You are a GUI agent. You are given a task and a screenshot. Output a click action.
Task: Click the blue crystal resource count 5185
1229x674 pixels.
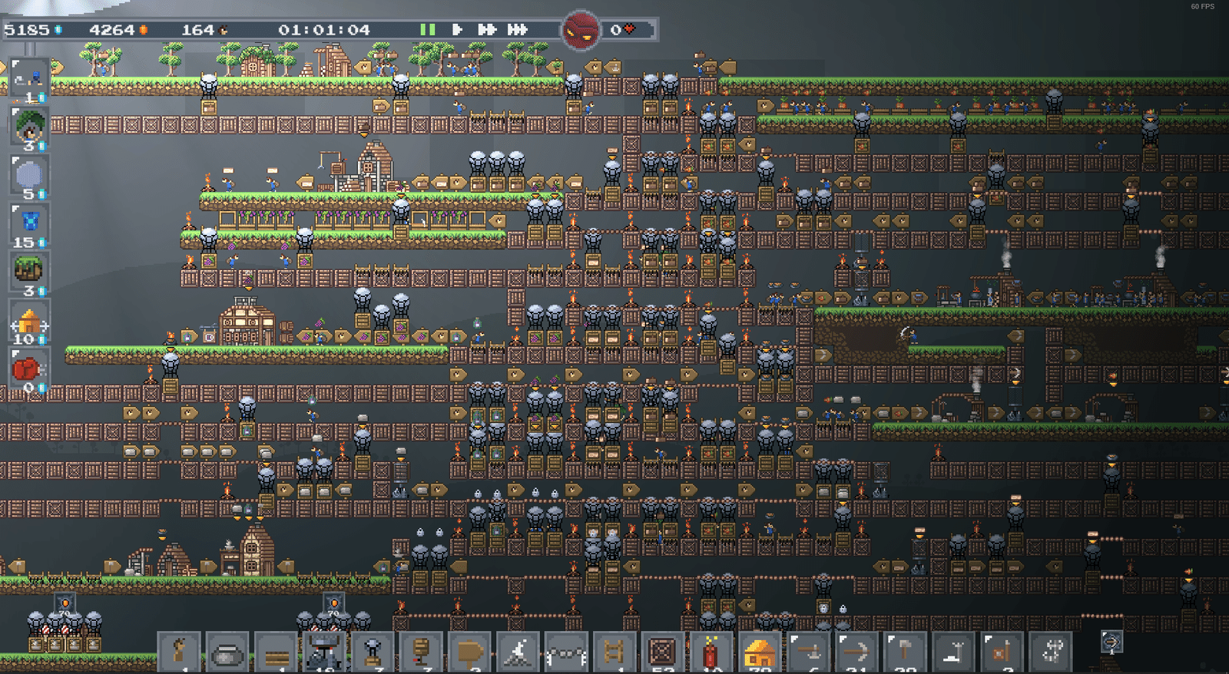pyautogui.click(x=33, y=30)
